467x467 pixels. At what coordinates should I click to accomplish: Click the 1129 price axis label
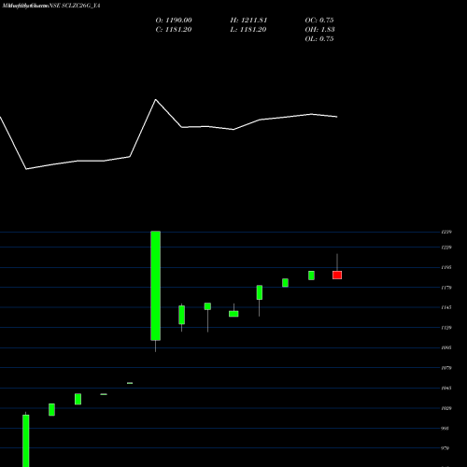point(446,328)
